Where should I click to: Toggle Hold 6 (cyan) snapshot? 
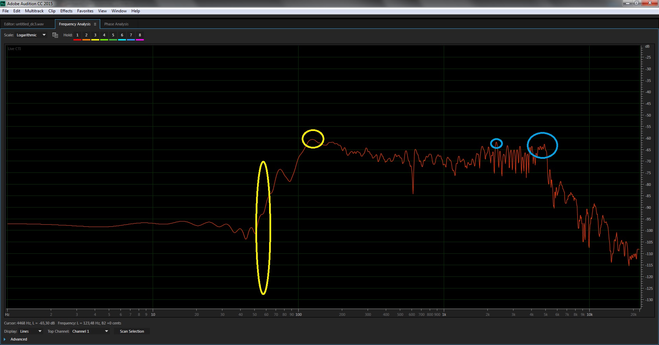click(x=122, y=35)
